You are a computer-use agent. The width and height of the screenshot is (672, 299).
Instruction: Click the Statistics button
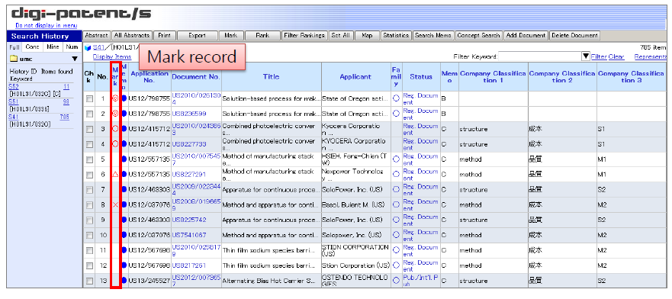point(396,36)
